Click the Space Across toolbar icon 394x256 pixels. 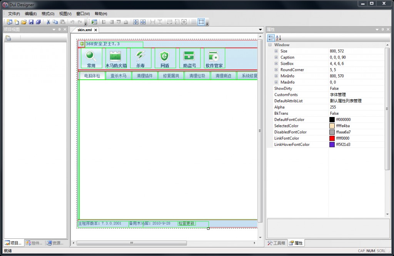pos(152,22)
